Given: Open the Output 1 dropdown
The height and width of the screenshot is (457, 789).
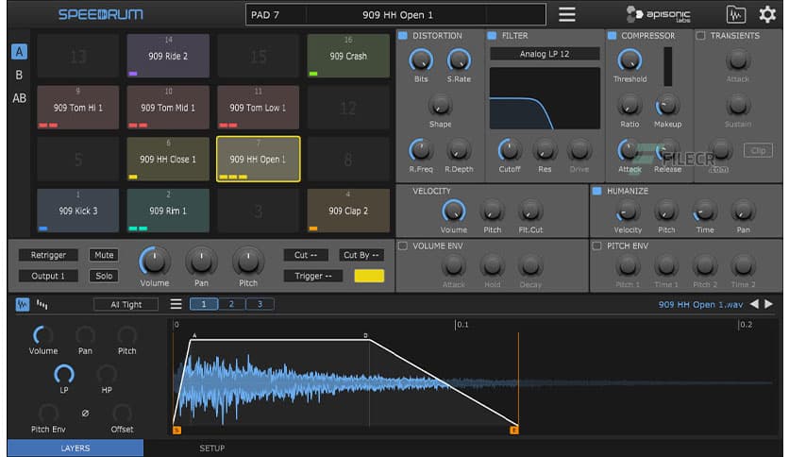Looking at the screenshot, I should pyautogui.click(x=48, y=276).
